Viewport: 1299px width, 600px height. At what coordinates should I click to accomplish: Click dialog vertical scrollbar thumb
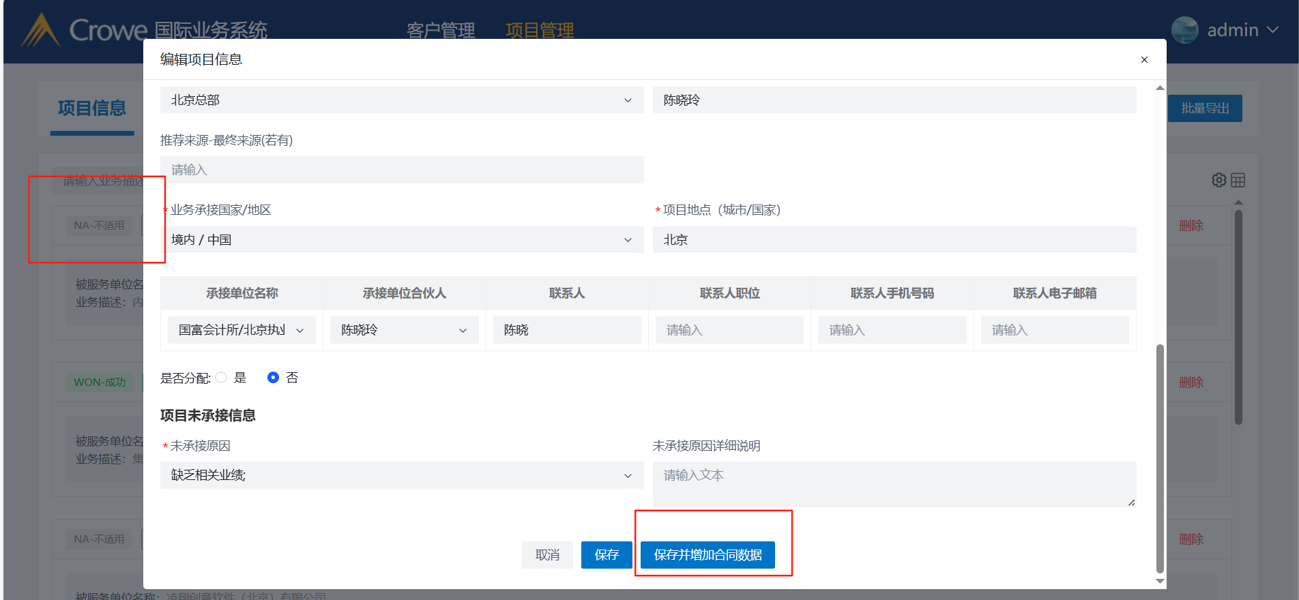[x=1160, y=459]
